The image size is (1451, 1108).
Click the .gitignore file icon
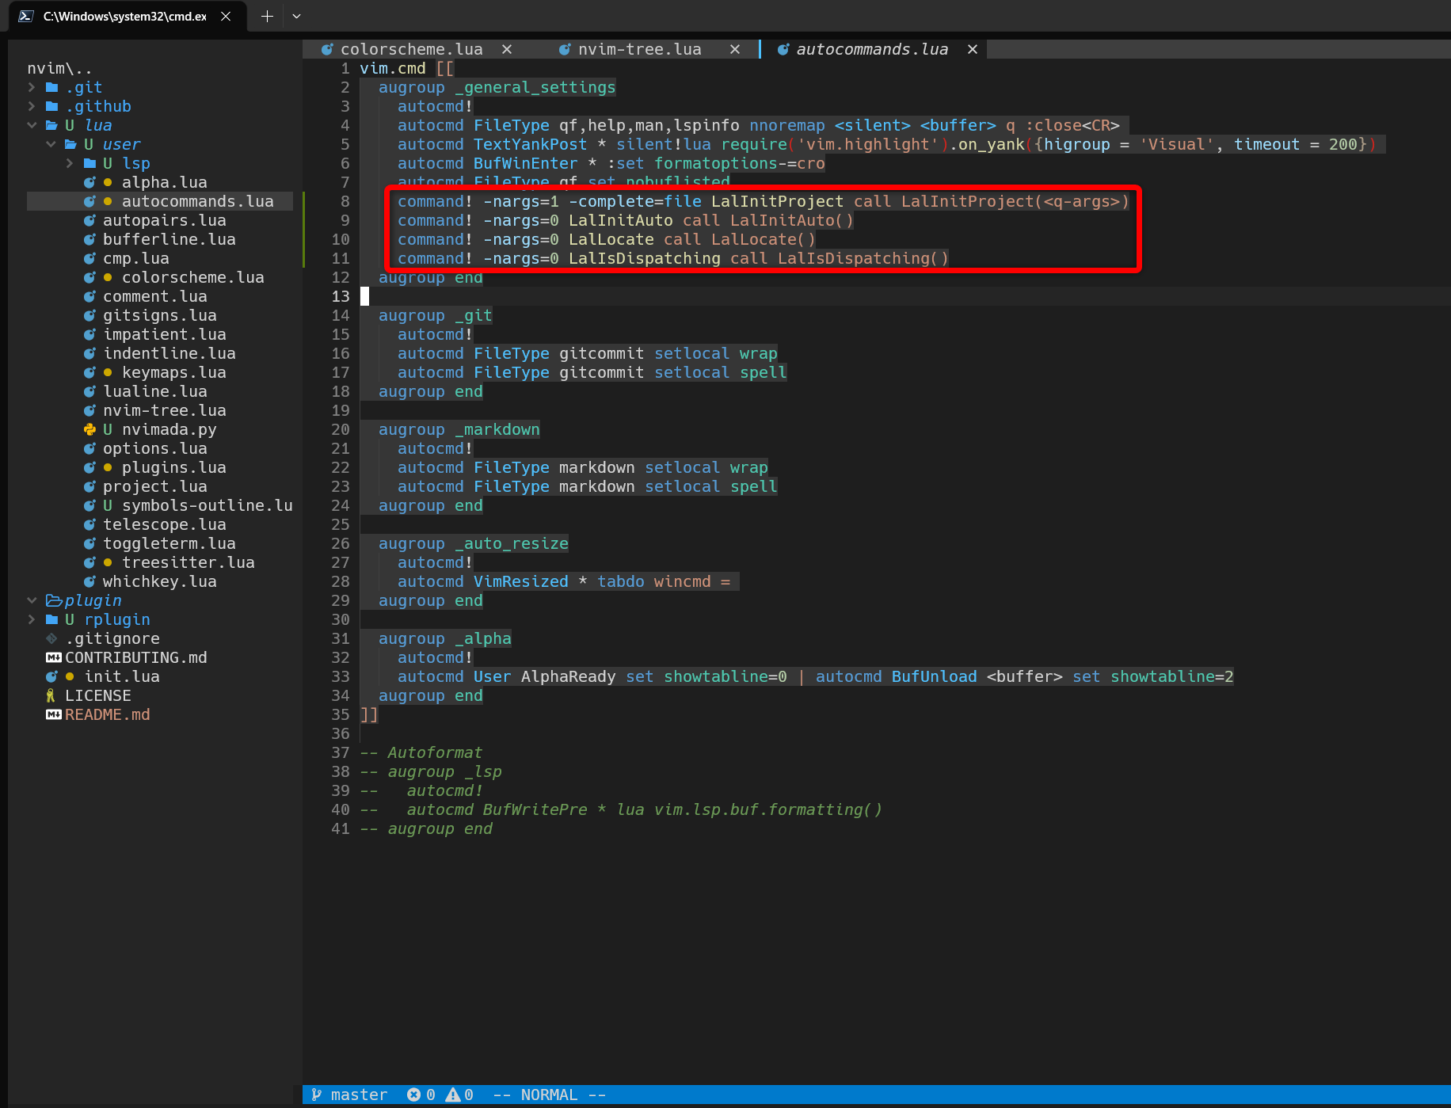tap(51, 638)
